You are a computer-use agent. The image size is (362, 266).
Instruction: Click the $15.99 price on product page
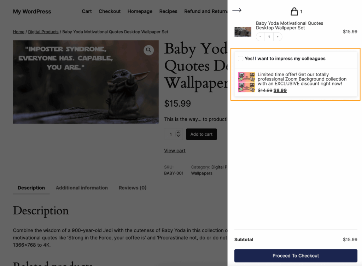click(x=177, y=104)
